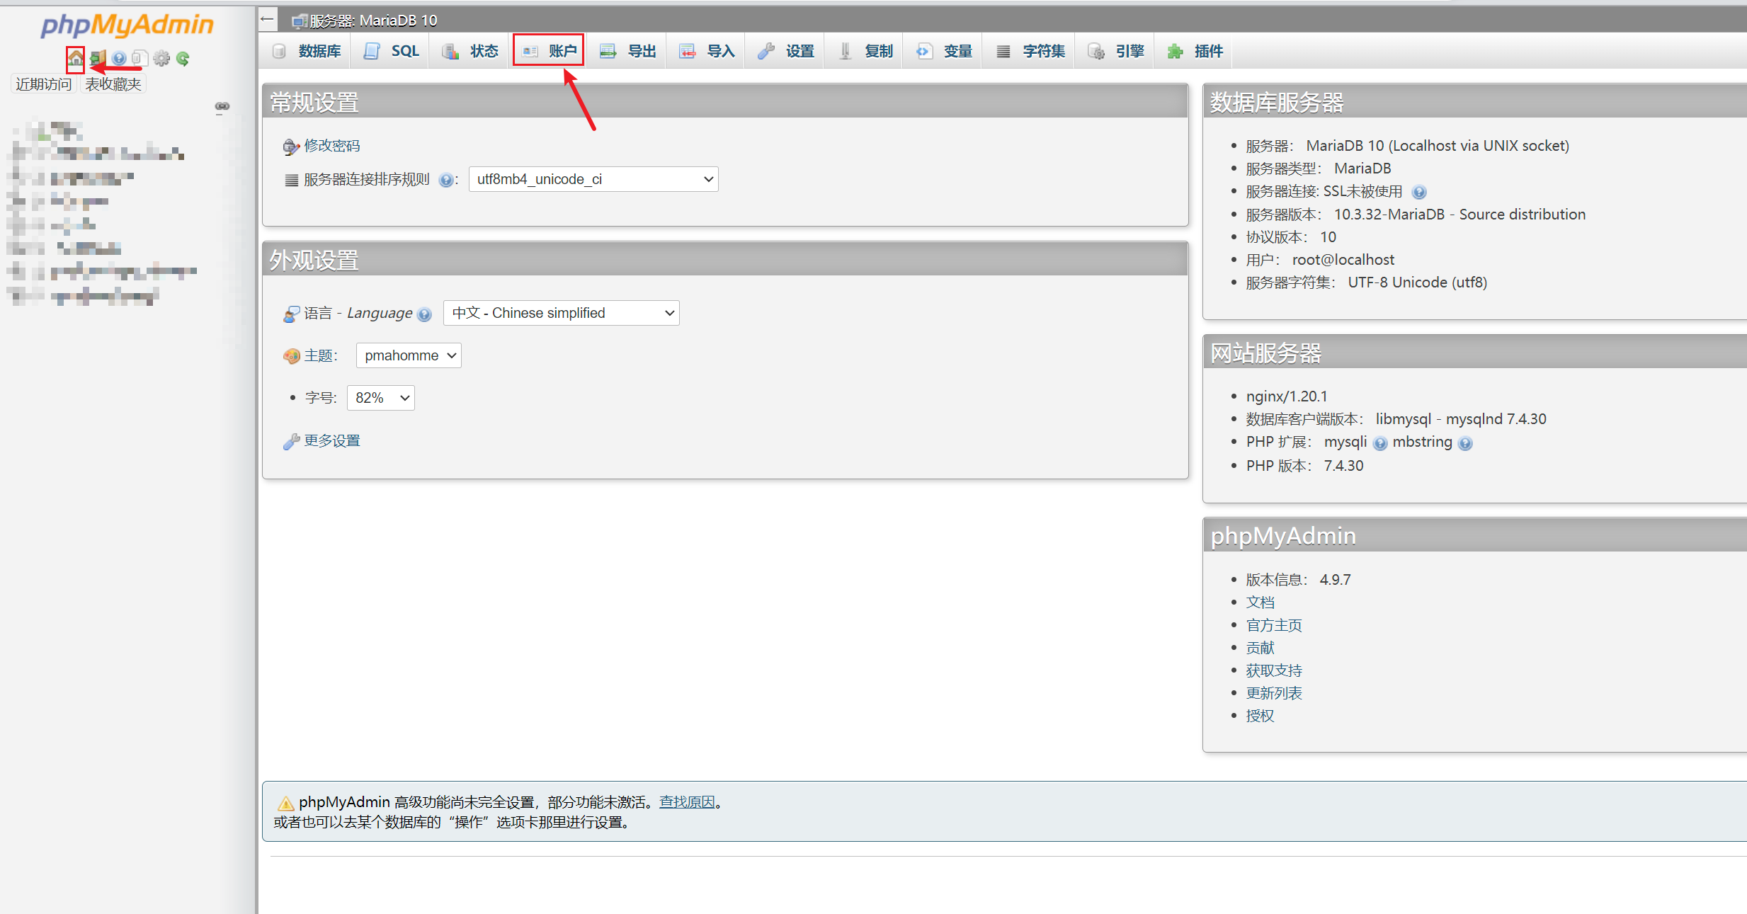The image size is (1747, 914).
Task: Open phpMyAdmin documentation blue question mark icon in the sidebar
Action: point(119,58)
